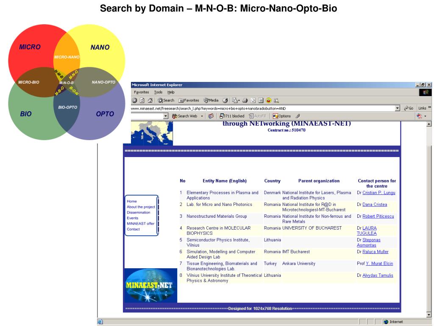Open the toolbar Options button

click(282, 116)
